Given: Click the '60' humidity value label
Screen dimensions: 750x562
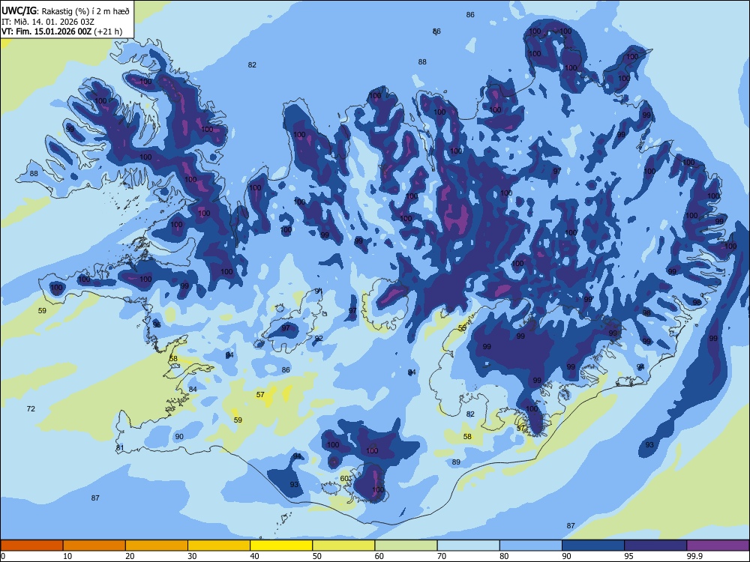Looking at the screenshot, I should click(344, 478).
